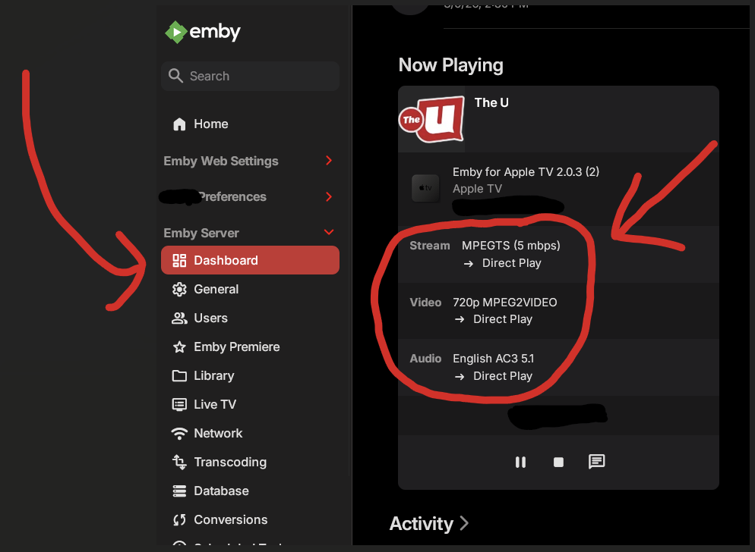Click the Database stack icon
This screenshot has height=552, width=755.
click(x=179, y=491)
